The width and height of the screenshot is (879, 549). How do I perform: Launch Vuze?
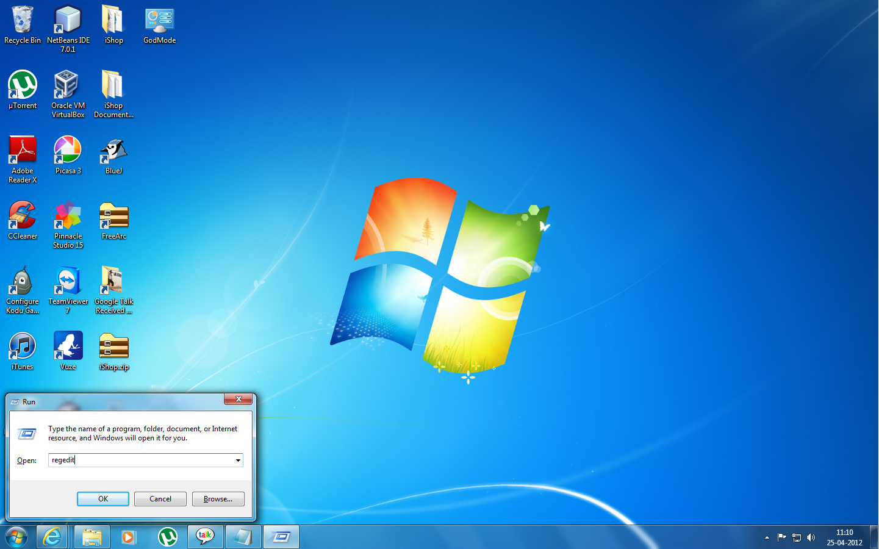pyautogui.click(x=68, y=343)
